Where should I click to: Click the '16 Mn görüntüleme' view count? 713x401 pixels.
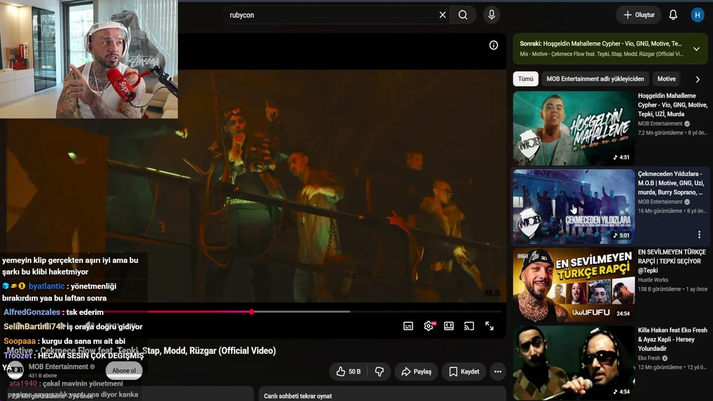pos(660,211)
